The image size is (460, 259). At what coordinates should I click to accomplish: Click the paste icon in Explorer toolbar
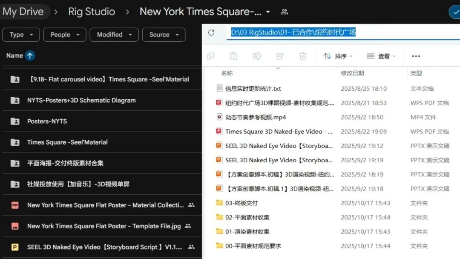point(233,56)
